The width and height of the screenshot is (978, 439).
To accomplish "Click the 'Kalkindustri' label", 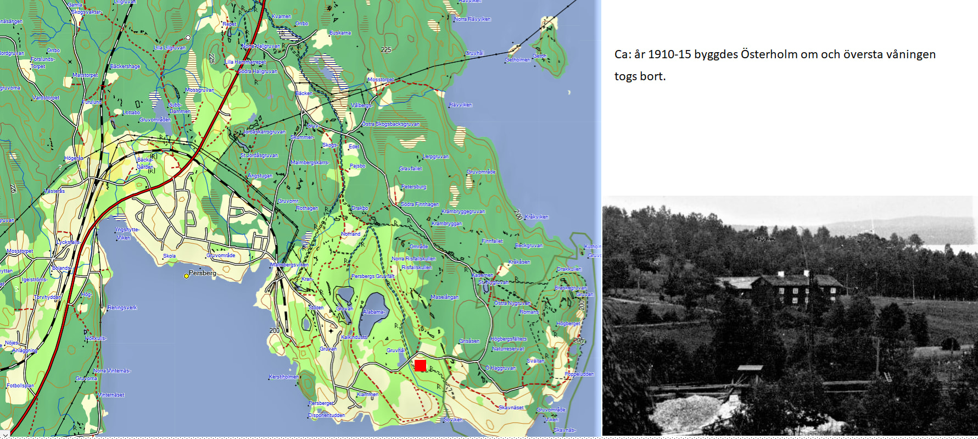I will [x=354, y=337].
